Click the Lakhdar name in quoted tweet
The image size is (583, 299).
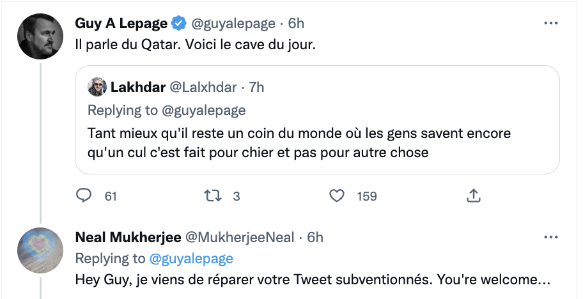pos(138,87)
